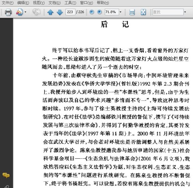Click the zoom in plus button
Viewport: 193px width, 188px height.
click(99, 12)
